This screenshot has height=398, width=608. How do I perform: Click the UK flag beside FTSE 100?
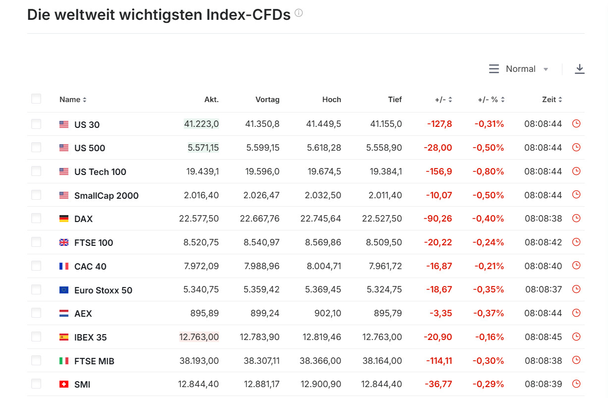click(x=64, y=242)
